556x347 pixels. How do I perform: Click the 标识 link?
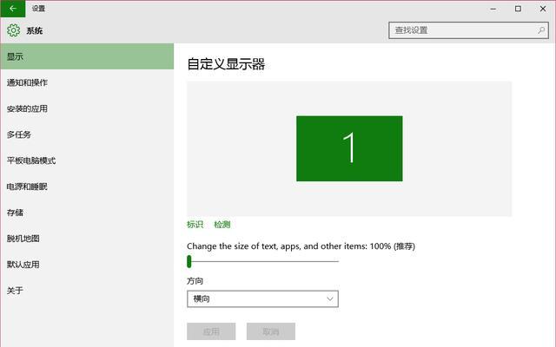pyautogui.click(x=195, y=224)
